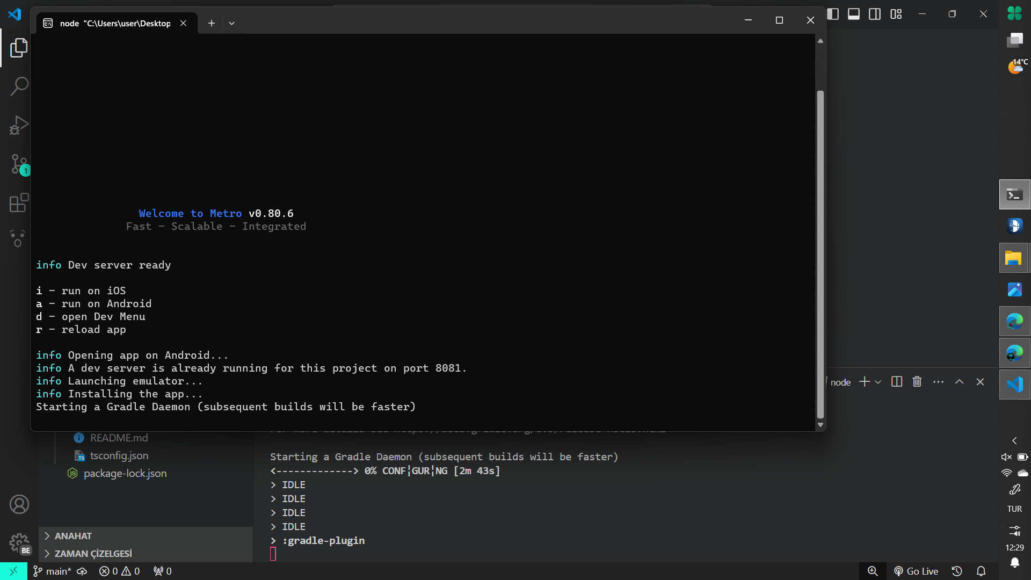Viewport: 1031px width, 580px height.
Task: Open Accounts menu in activity bar
Action: click(19, 504)
